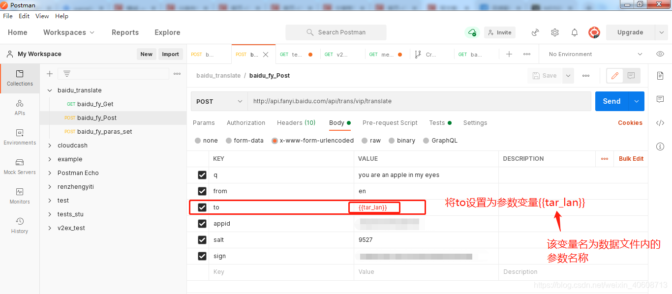Open the comments icon in the right sidebar

660,99
